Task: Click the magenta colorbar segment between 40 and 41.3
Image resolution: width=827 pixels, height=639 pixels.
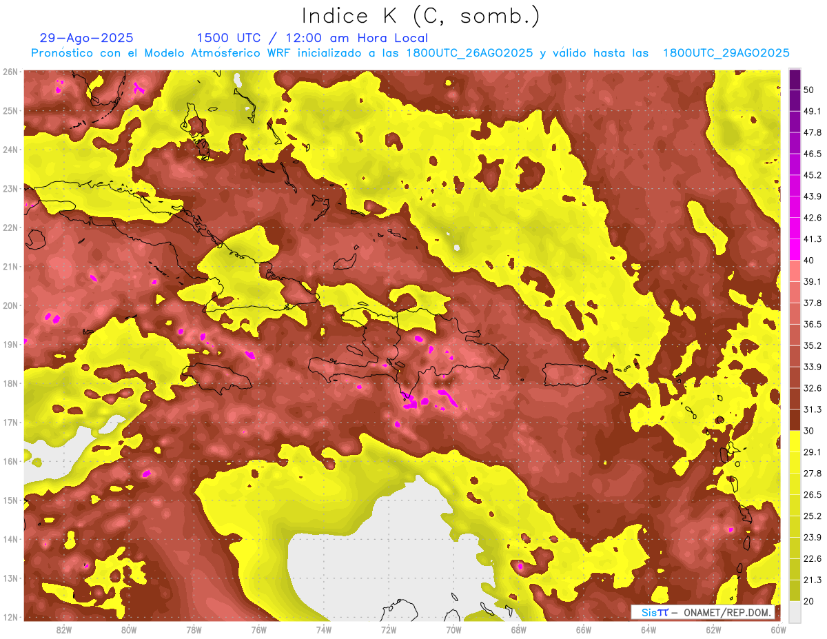Action: pyautogui.click(x=795, y=249)
